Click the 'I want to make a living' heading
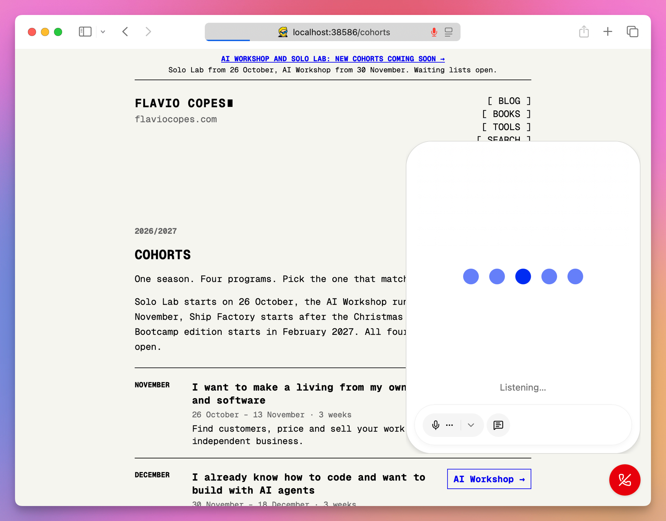 point(299,394)
